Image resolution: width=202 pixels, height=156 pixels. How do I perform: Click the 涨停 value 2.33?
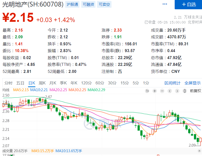pyautogui.click(x=118, y=30)
